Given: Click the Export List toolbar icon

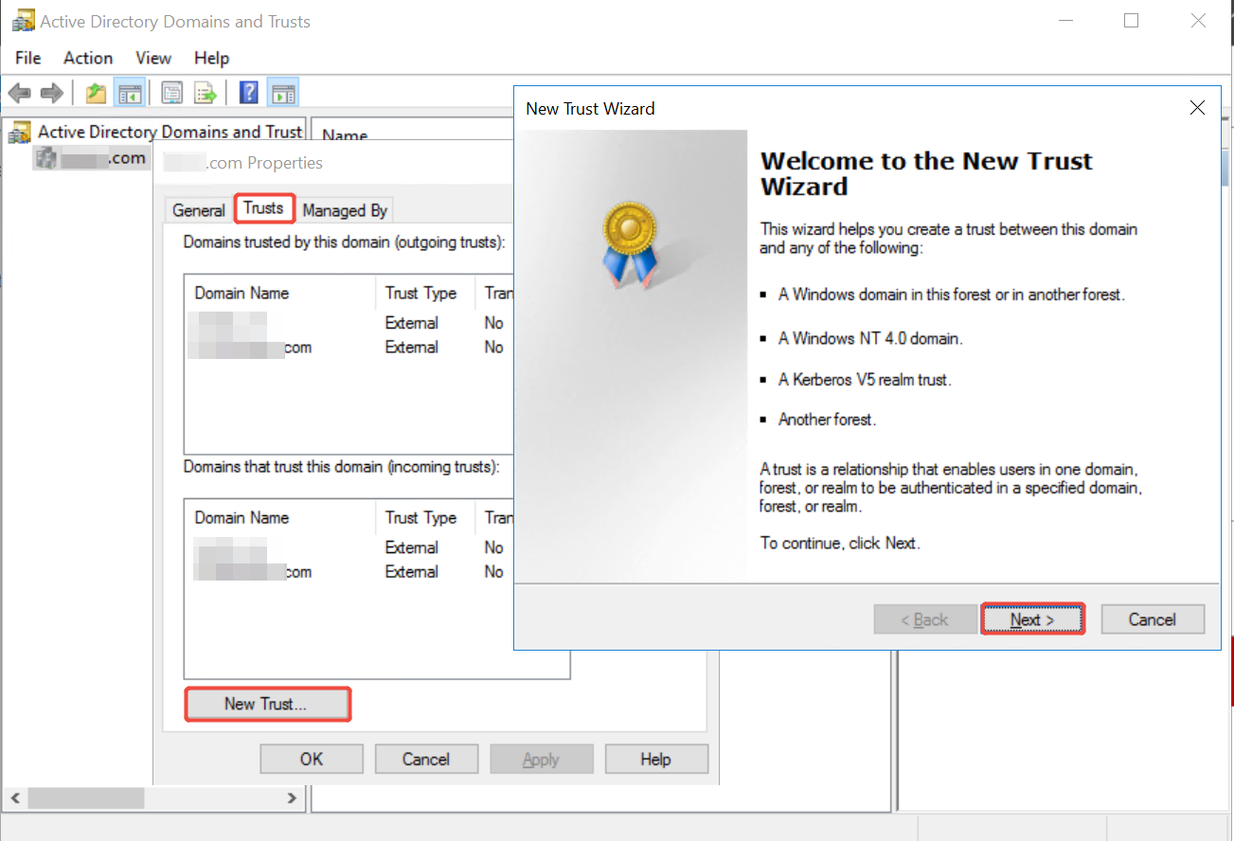Looking at the screenshot, I should coord(206,93).
